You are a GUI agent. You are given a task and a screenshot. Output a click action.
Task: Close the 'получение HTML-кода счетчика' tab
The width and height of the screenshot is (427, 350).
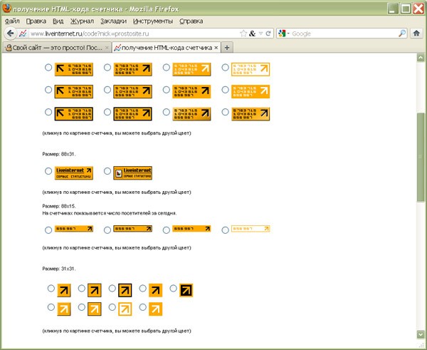[216, 48]
